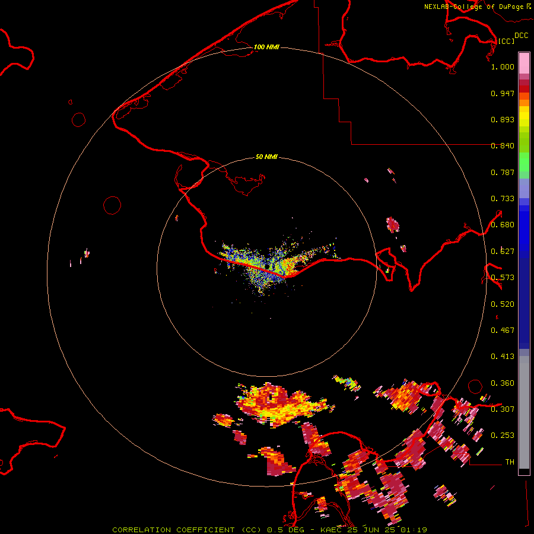The image size is (534, 534).
Task: Pick the bright blue color bar segment beside 0.680
Action: (x=524, y=226)
